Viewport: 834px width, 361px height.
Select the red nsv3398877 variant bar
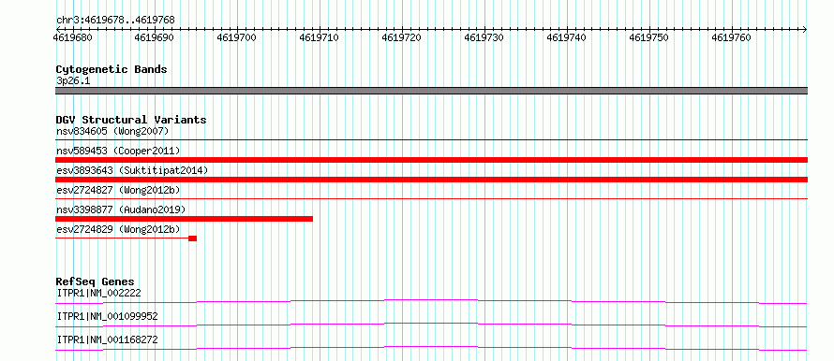[184, 219]
